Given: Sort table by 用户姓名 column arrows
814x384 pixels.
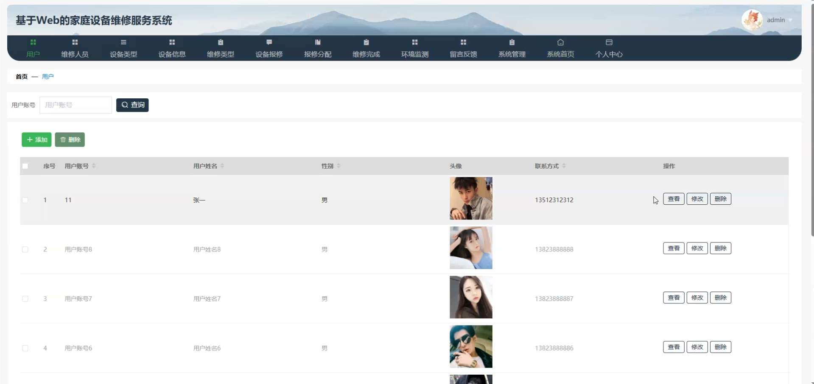Looking at the screenshot, I should click(222, 166).
